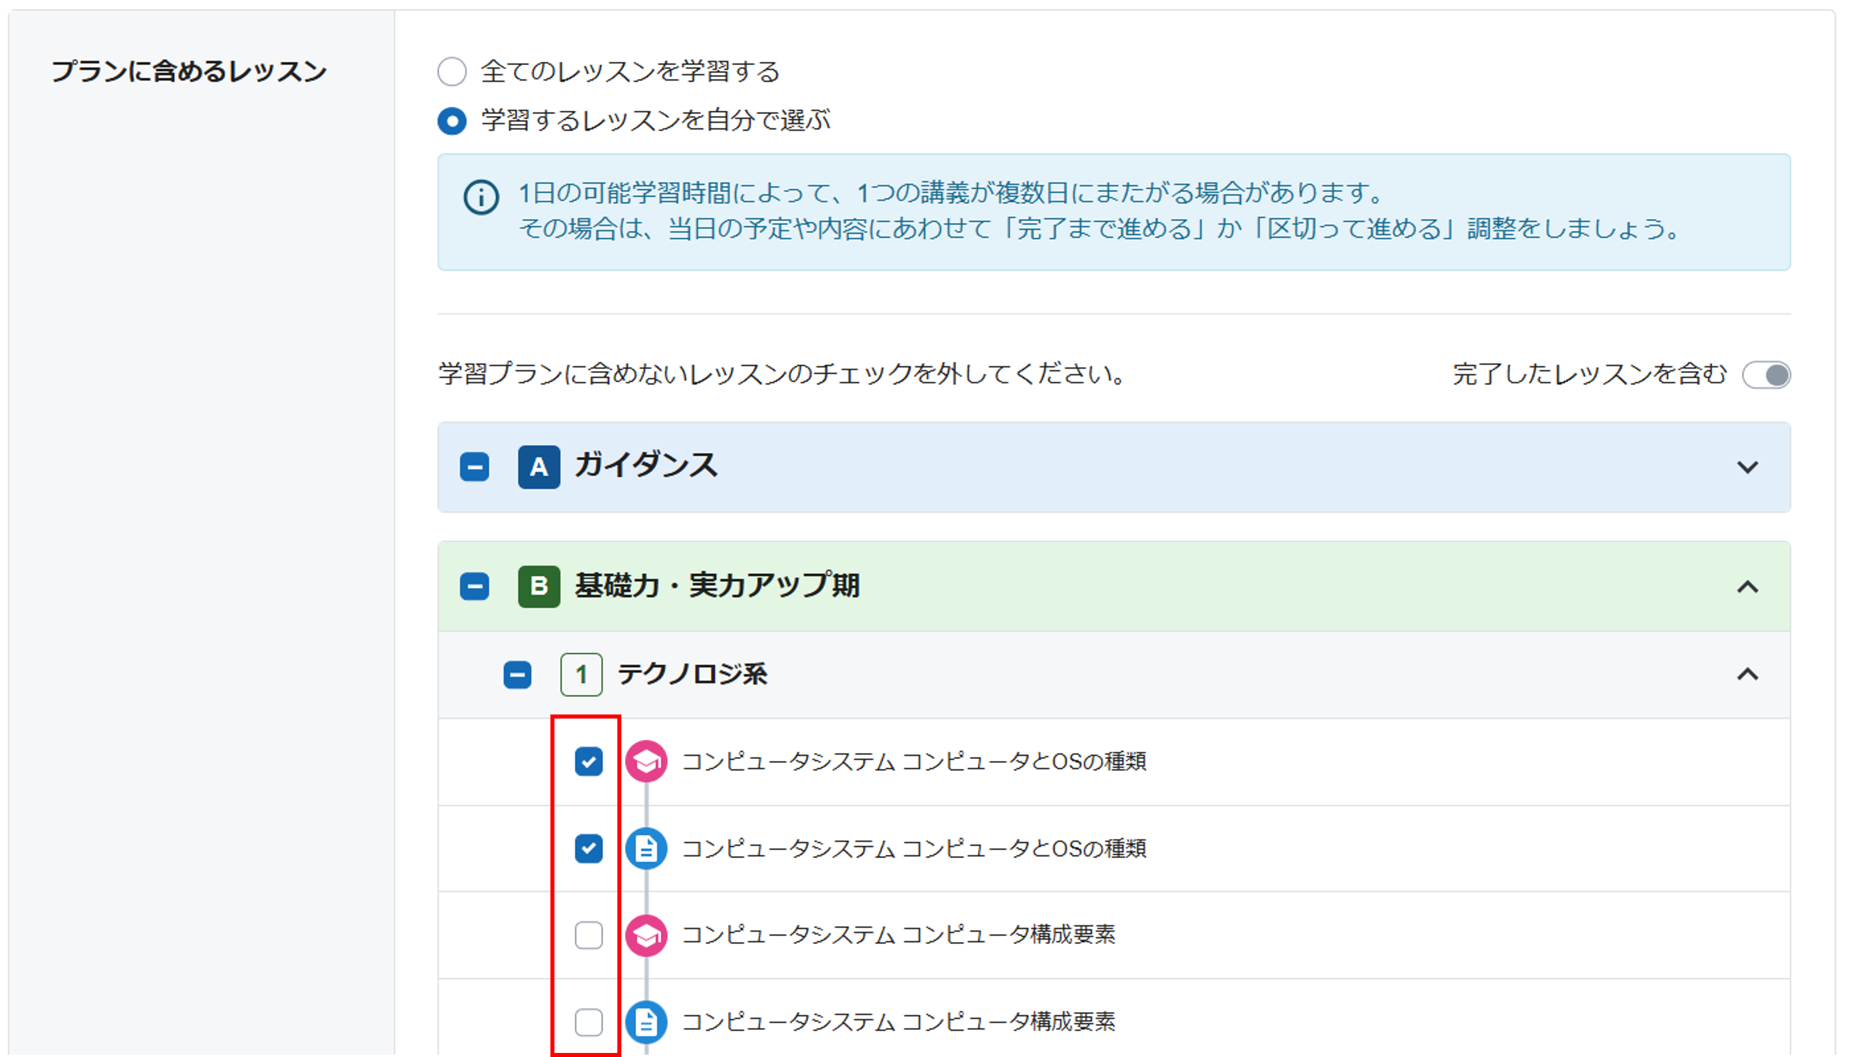Click blue document icon for コンピュータ構成要素
The width and height of the screenshot is (1852, 1057).
point(646,1021)
